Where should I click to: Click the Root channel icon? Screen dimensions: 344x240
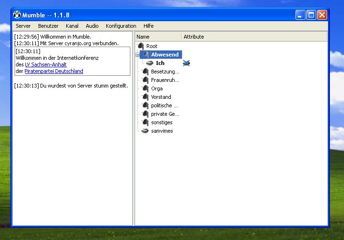(x=141, y=46)
